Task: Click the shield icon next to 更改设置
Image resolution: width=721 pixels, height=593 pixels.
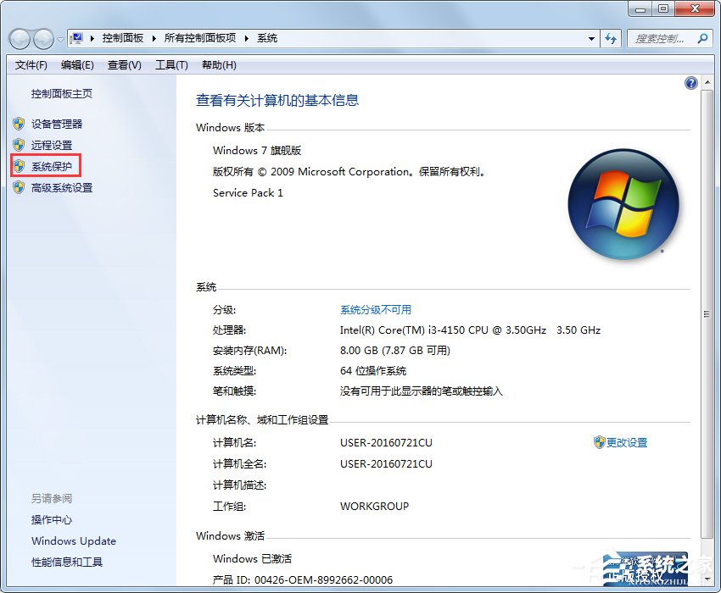Action: [x=599, y=442]
